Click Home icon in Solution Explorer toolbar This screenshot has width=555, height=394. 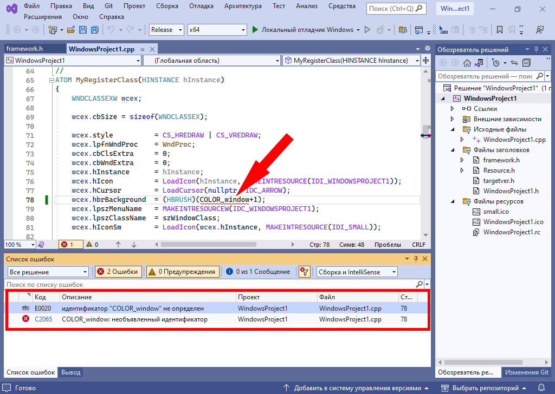point(467,63)
